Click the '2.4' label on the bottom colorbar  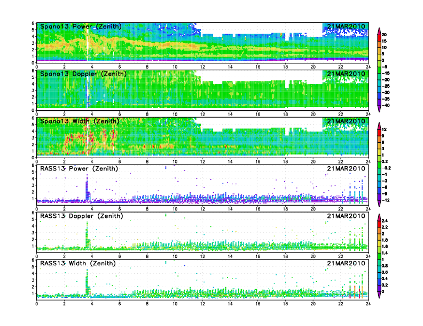[x=385, y=221]
